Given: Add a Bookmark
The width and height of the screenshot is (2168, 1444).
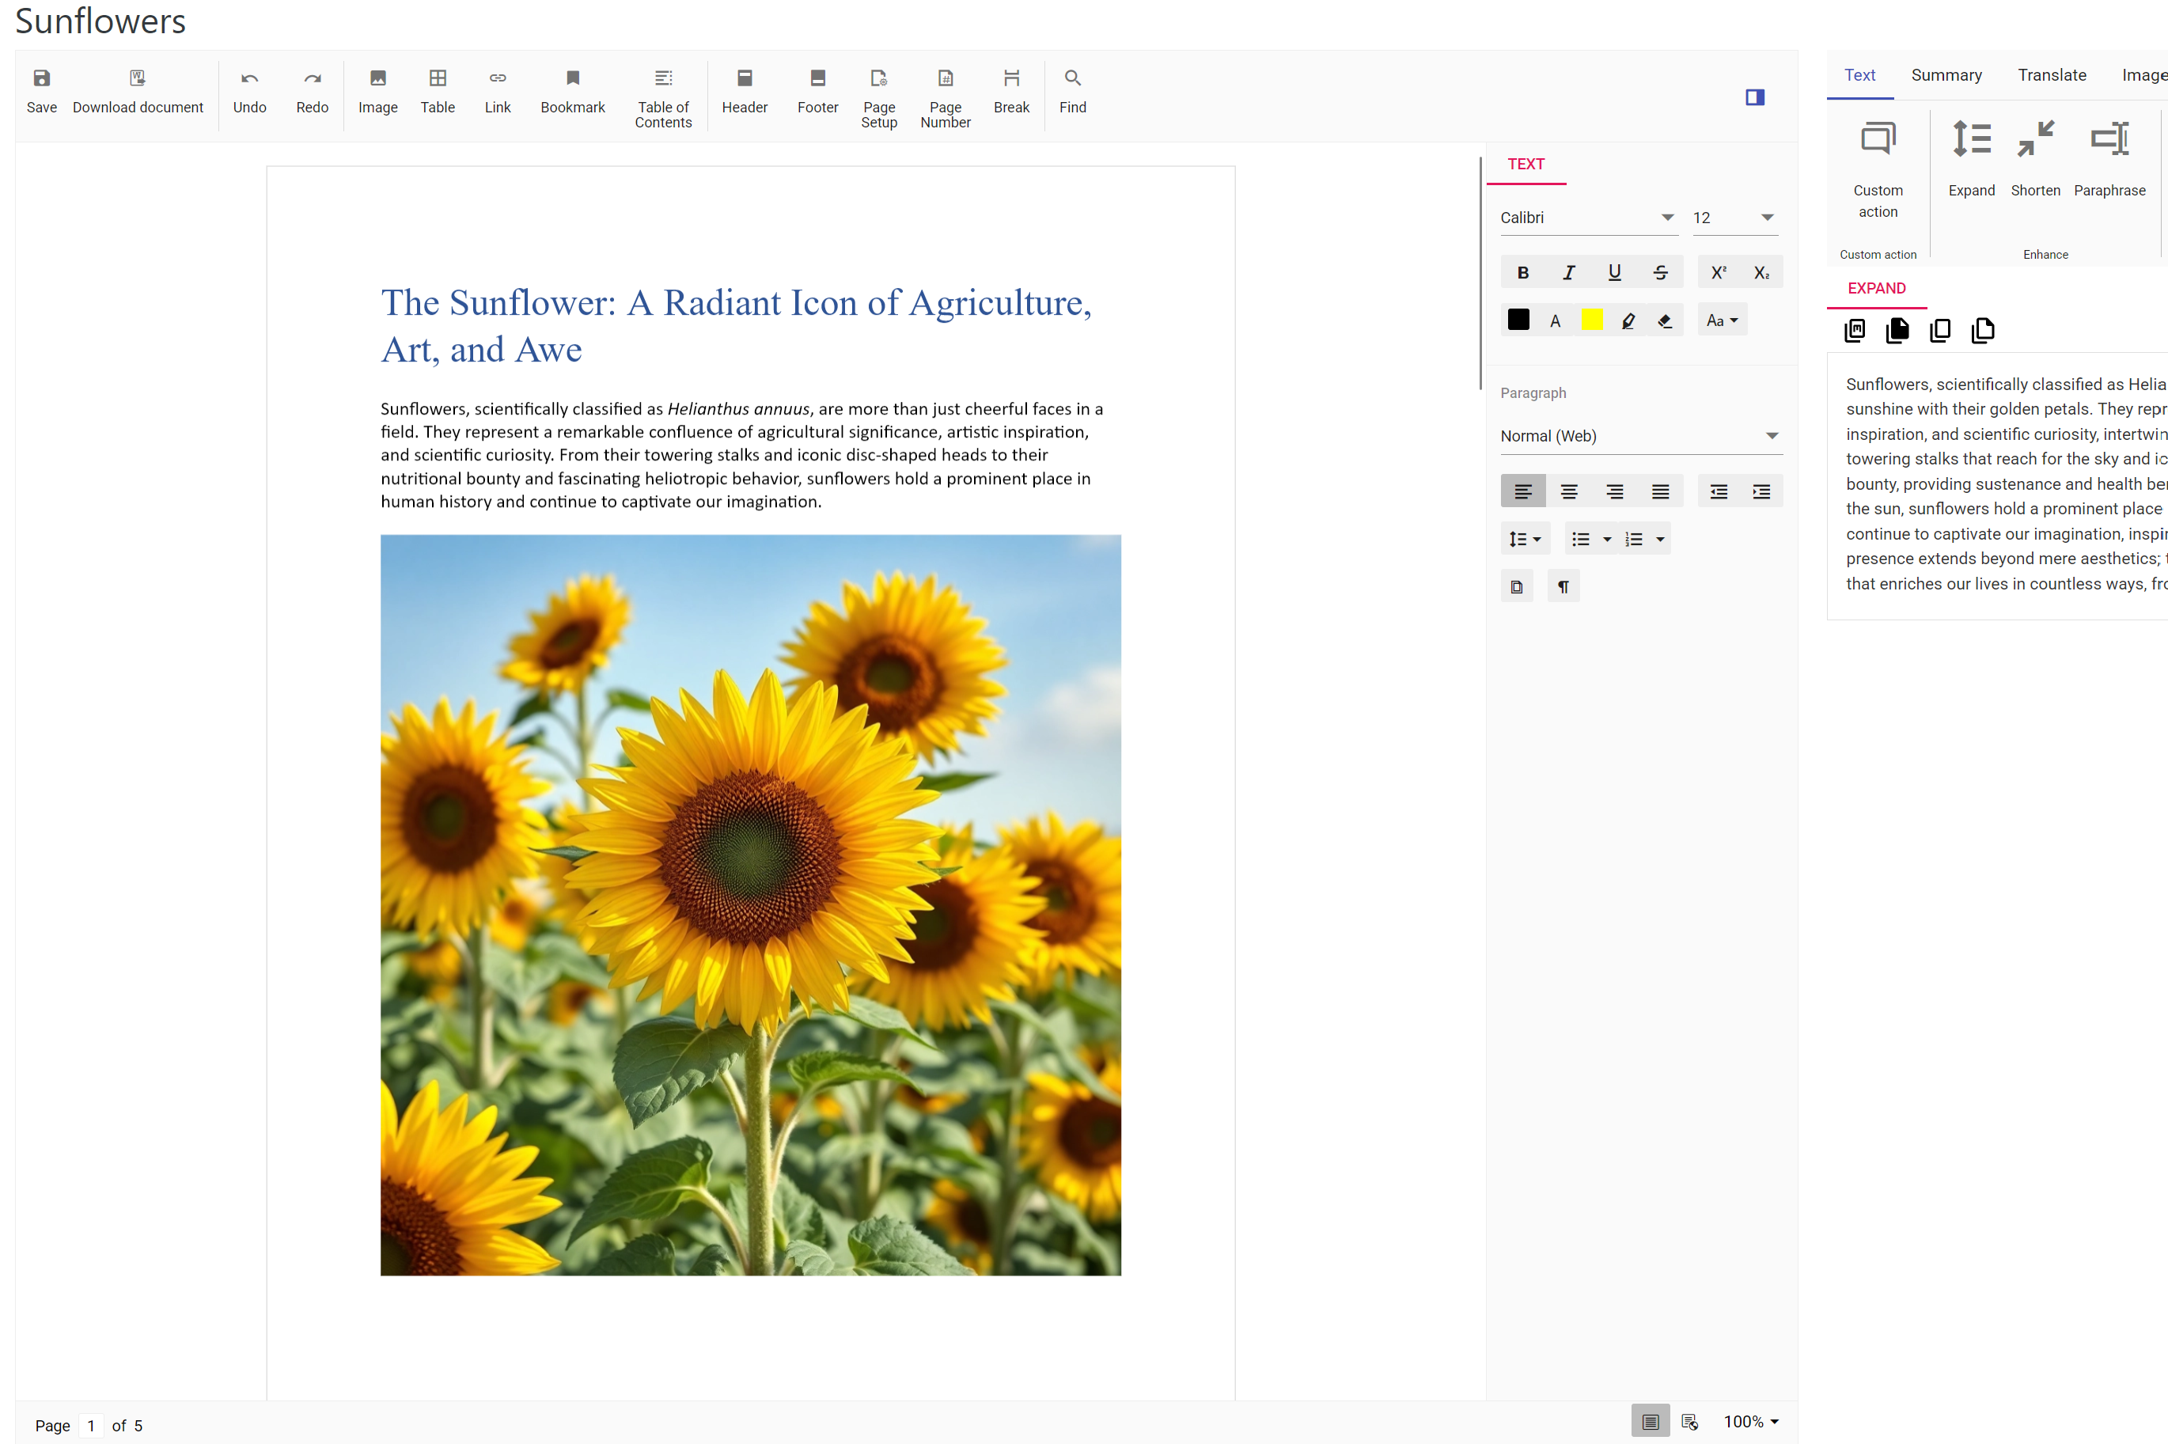Looking at the screenshot, I should click(572, 90).
